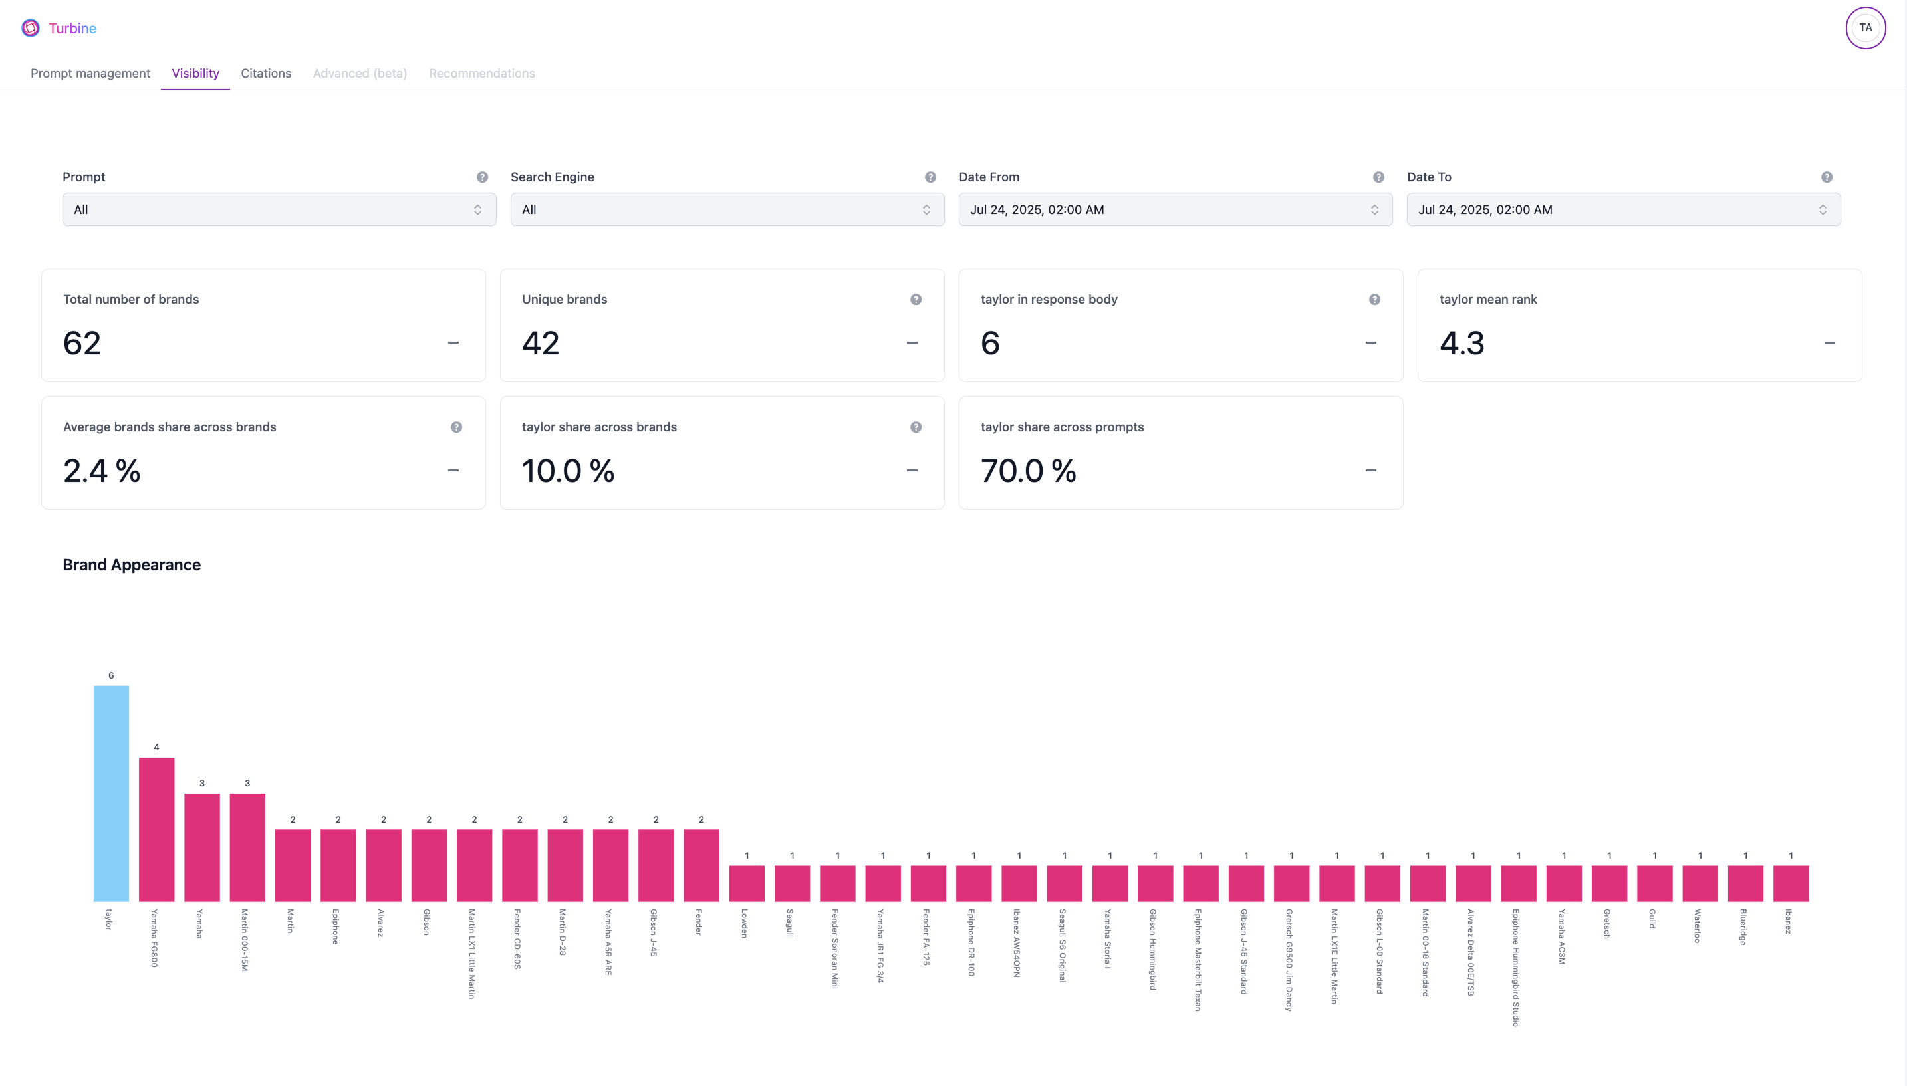This screenshot has height=1086, width=1907.
Task: Select the Visibility tab
Action: pyautogui.click(x=195, y=73)
